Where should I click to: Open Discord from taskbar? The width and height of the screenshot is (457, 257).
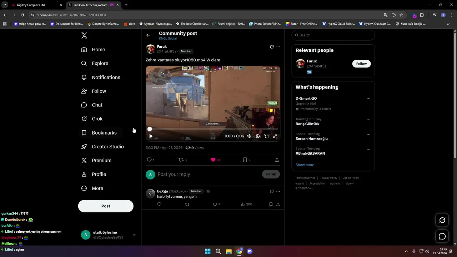(x=250, y=251)
